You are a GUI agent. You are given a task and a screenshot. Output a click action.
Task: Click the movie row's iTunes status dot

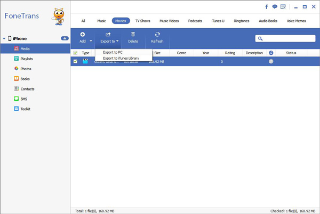(271, 61)
